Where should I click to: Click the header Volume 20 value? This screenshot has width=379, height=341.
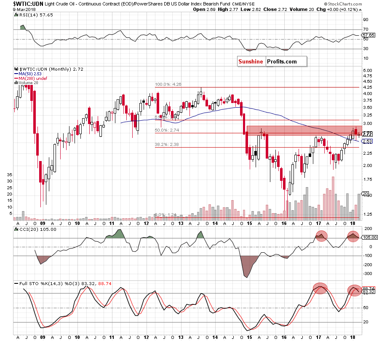tap(302, 9)
